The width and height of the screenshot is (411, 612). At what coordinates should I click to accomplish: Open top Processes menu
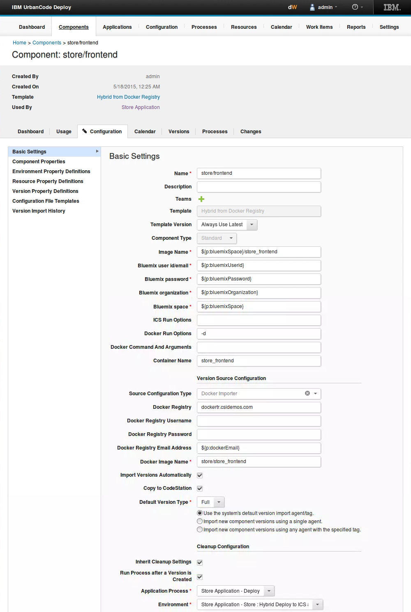click(x=204, y=27)
